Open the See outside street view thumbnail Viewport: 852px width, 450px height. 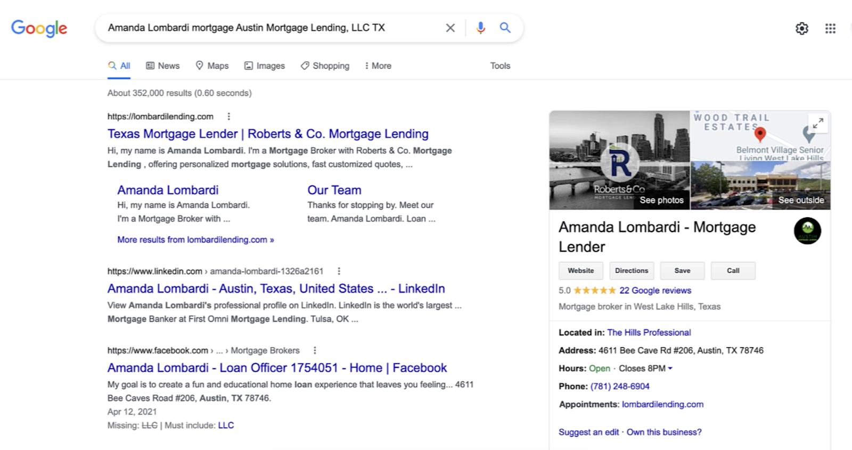pyautogui.click(x=760, y=185)
